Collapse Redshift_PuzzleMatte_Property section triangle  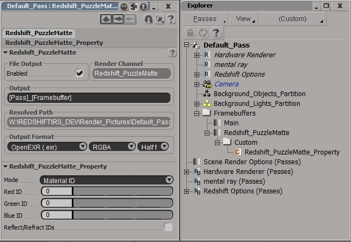point(5,166)
